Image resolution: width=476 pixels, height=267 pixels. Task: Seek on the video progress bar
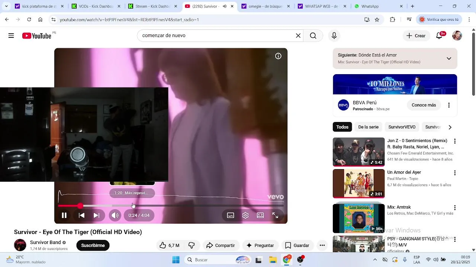(171, 205)
